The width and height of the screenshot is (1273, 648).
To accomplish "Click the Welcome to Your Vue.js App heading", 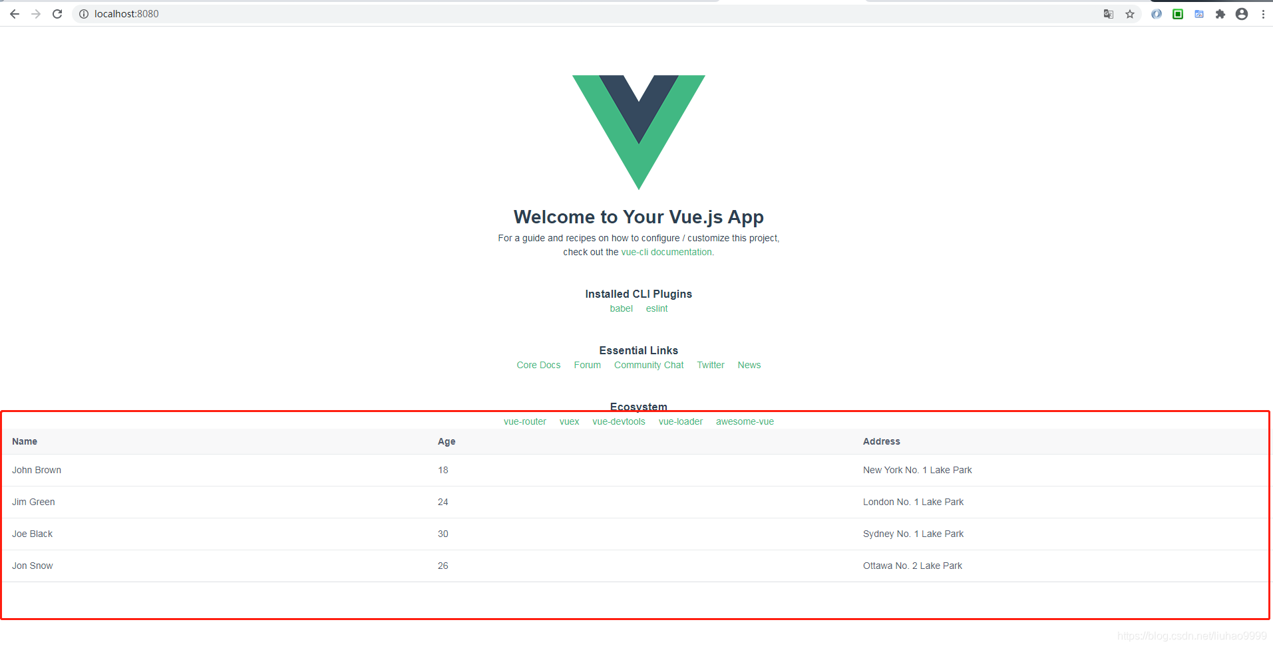I will click(639, 217).
